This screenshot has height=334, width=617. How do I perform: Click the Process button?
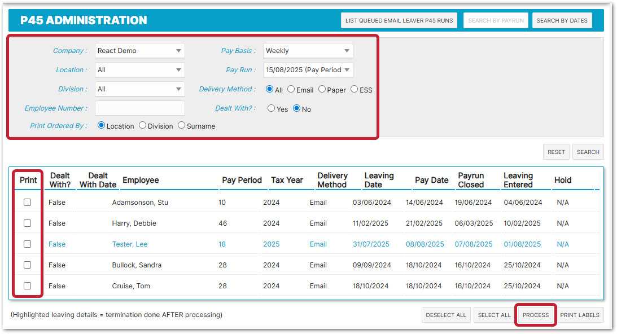(536, 315)
